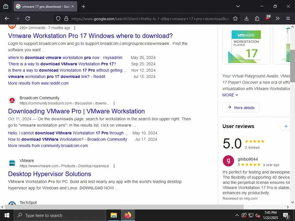This screenshot has width=295, height=221.
Task: Open File Explorer from the taskbar
Action: coord(114,215)
